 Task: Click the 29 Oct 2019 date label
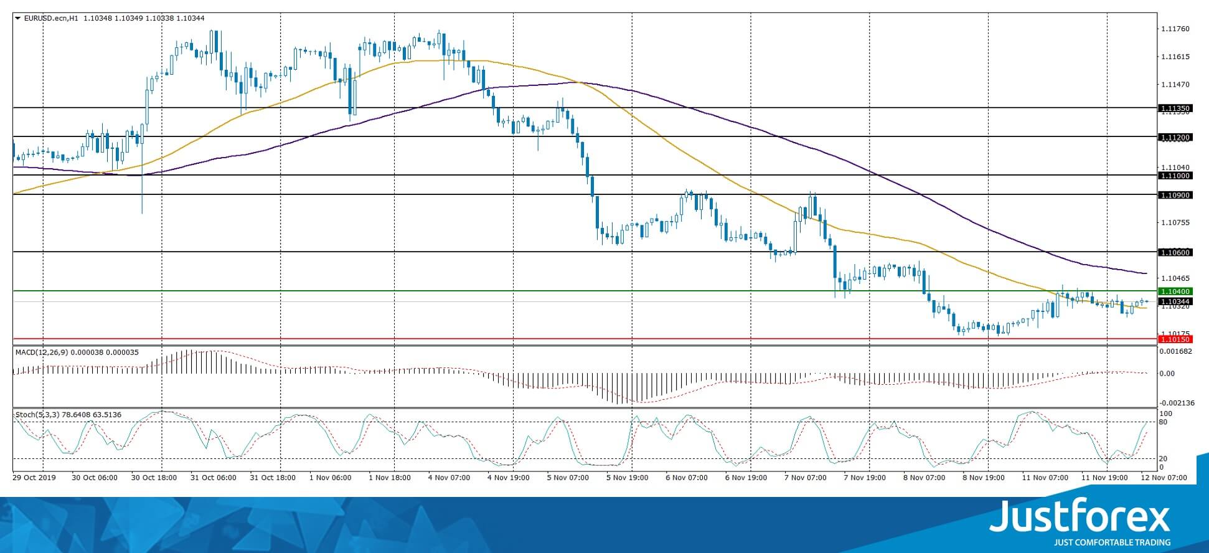pyautogui.click(x=35, y=478)
